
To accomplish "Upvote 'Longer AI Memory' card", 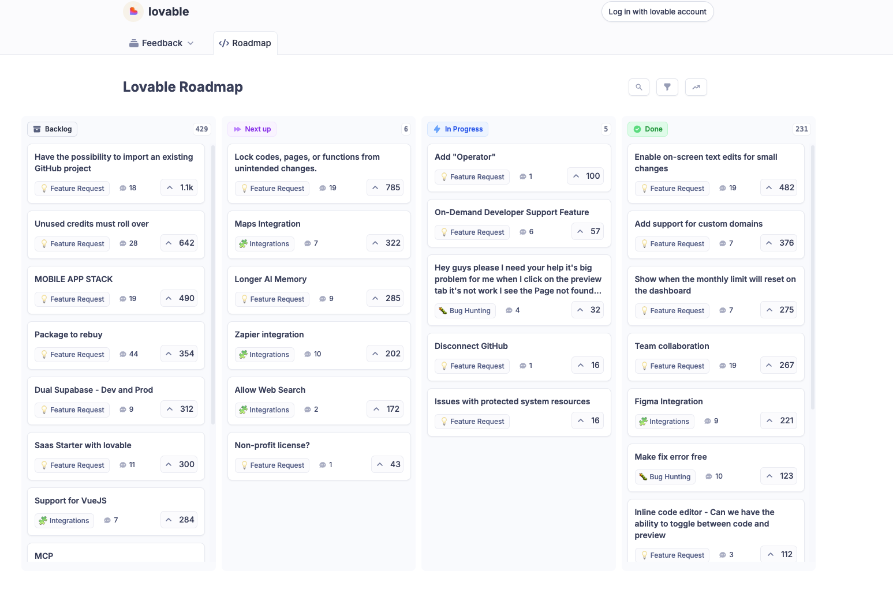I will 385,298.
